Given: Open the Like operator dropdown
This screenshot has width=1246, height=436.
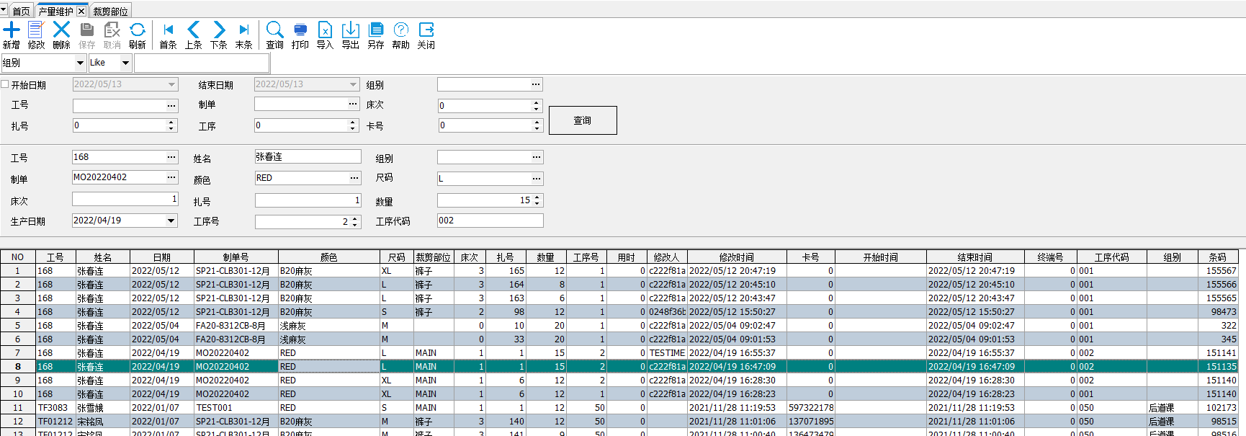Looking at the screenshot, I should point(125,63).
